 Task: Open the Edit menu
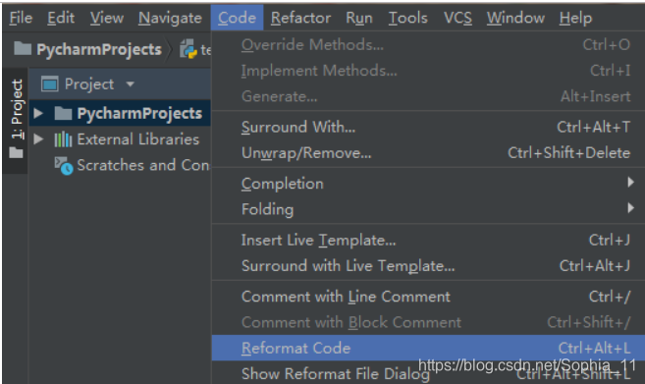click(61, 18)
